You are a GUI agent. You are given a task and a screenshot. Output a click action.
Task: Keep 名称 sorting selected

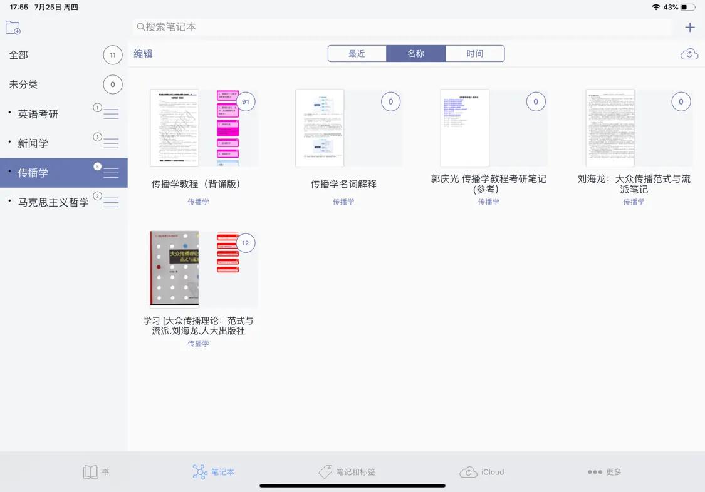[416, 53]
